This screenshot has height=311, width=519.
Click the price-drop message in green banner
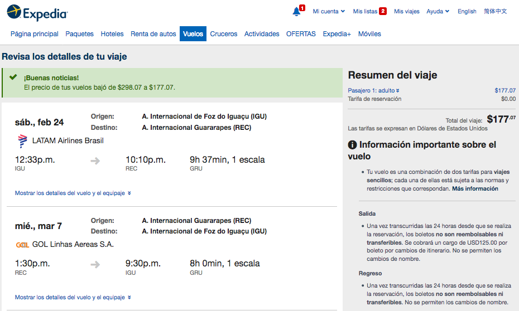tap(99, 88)
